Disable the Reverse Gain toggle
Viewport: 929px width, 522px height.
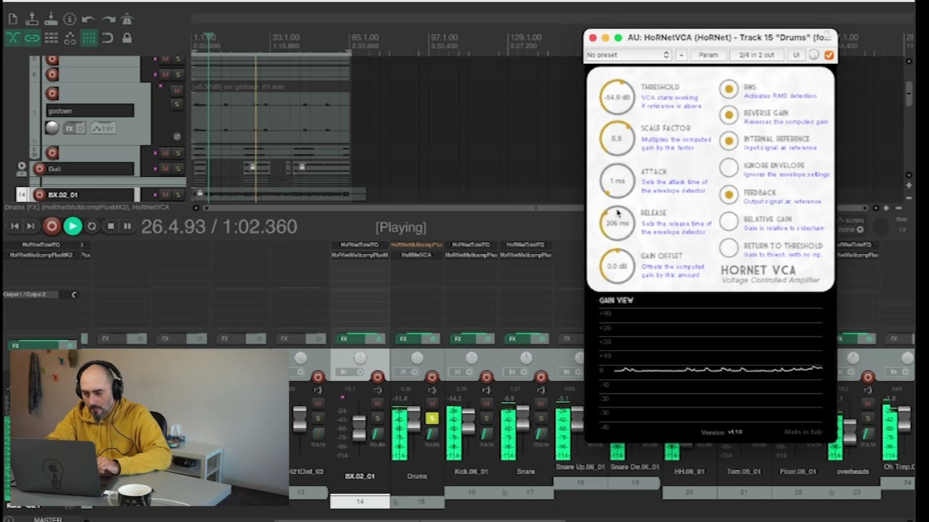729,115
